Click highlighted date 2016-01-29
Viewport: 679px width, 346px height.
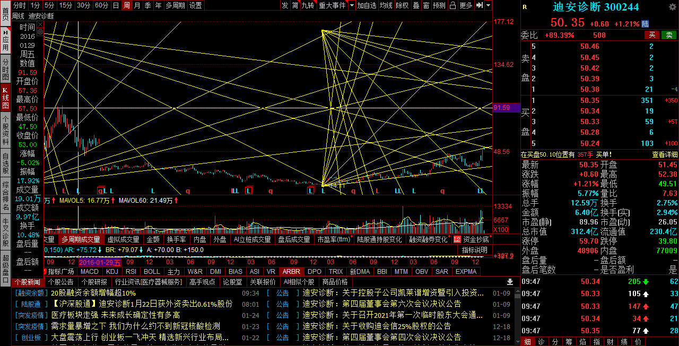point(100,262)
